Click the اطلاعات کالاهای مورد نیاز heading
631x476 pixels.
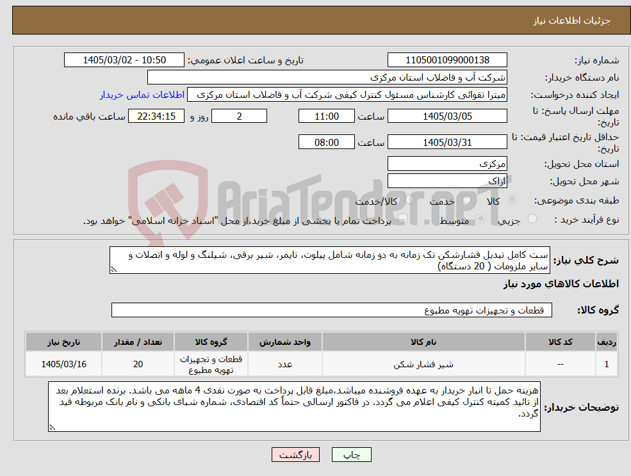(561, 284)
